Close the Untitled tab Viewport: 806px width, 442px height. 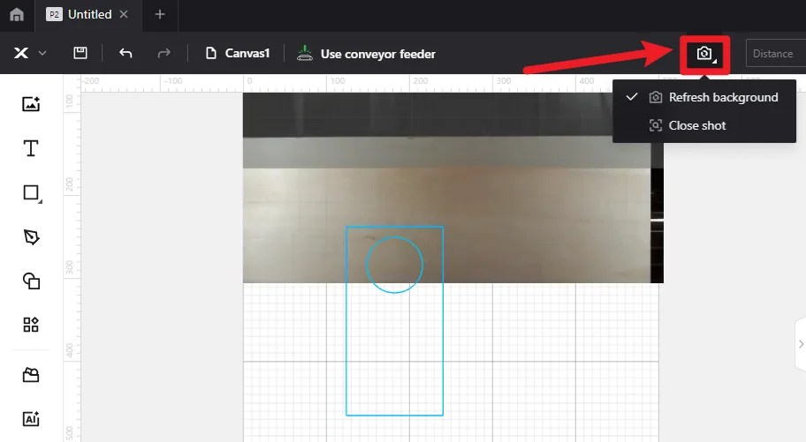point(124,14)
